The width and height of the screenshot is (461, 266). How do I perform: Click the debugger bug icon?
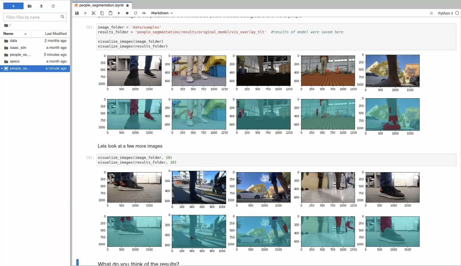(431, 13)
